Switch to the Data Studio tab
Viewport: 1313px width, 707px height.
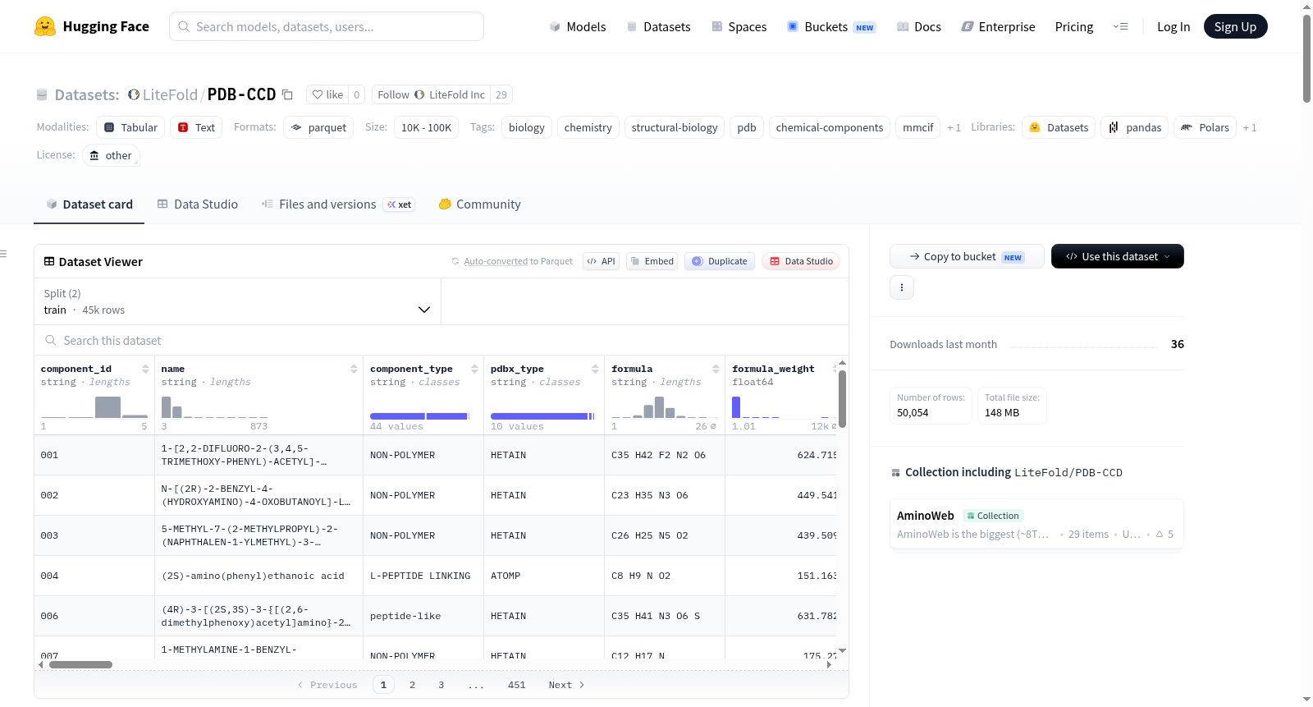point(198,204)
